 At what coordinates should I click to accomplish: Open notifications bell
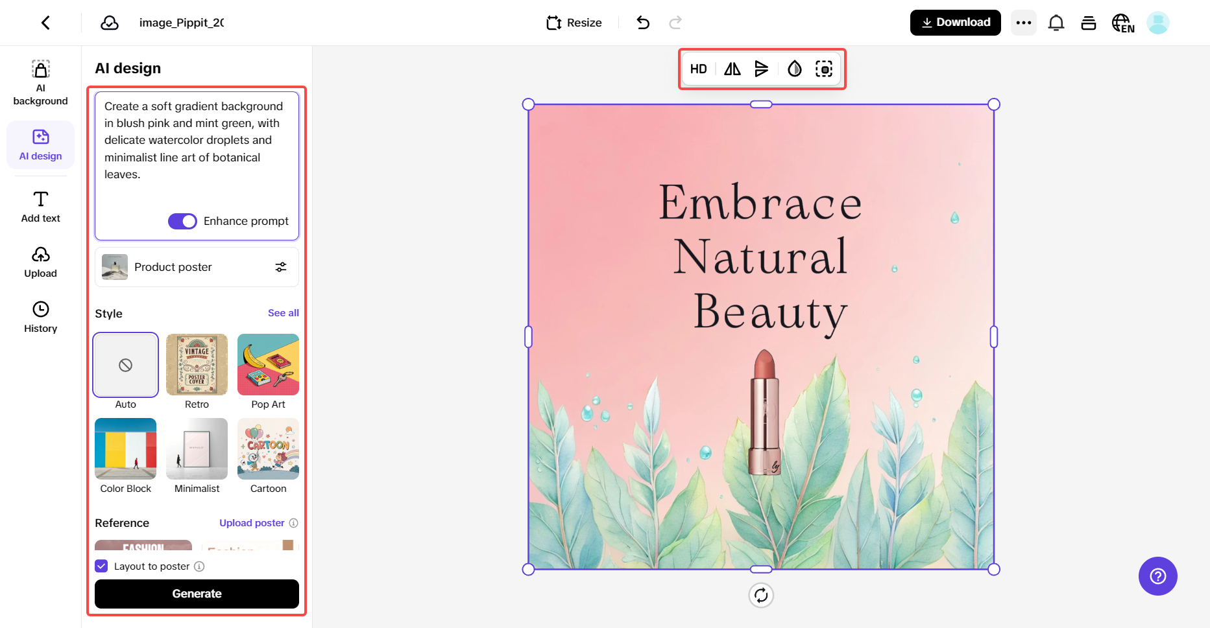[x=1056, y=23]
